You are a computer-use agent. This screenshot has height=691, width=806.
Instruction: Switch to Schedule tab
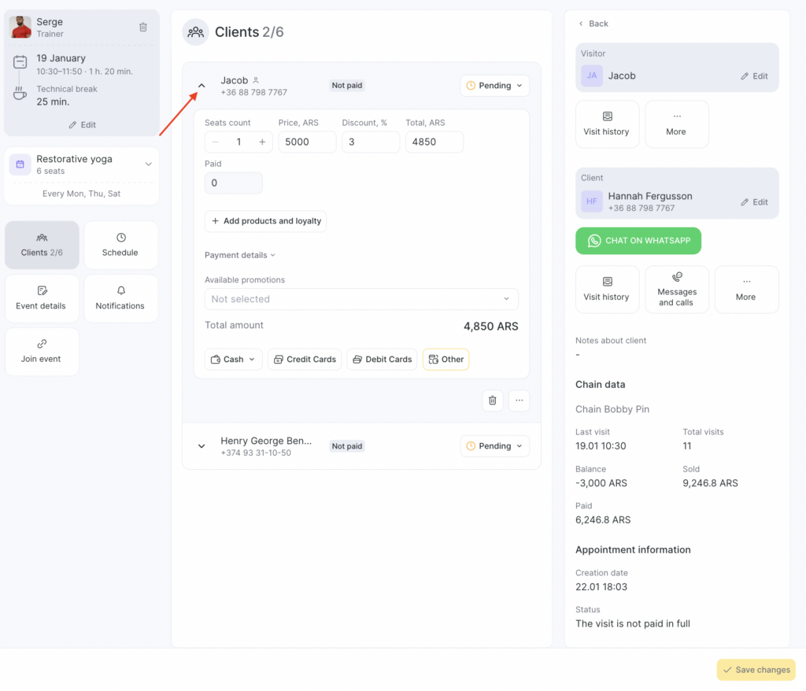tap(120, 245)
